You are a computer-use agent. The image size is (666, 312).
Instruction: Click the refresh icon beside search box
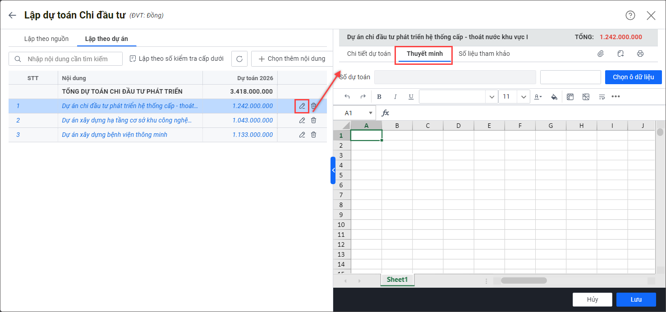[239, 59]
